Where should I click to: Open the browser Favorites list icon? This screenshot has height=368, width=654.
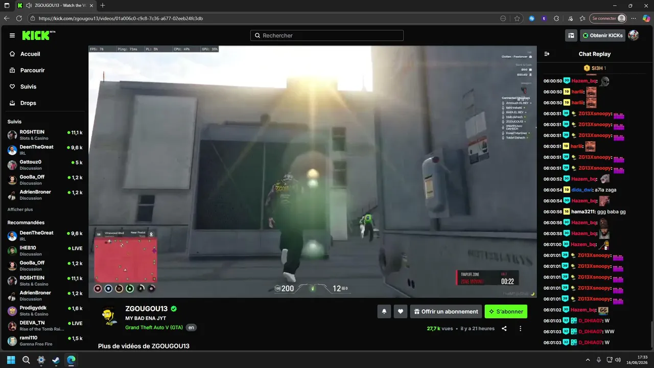coord(582,18)
